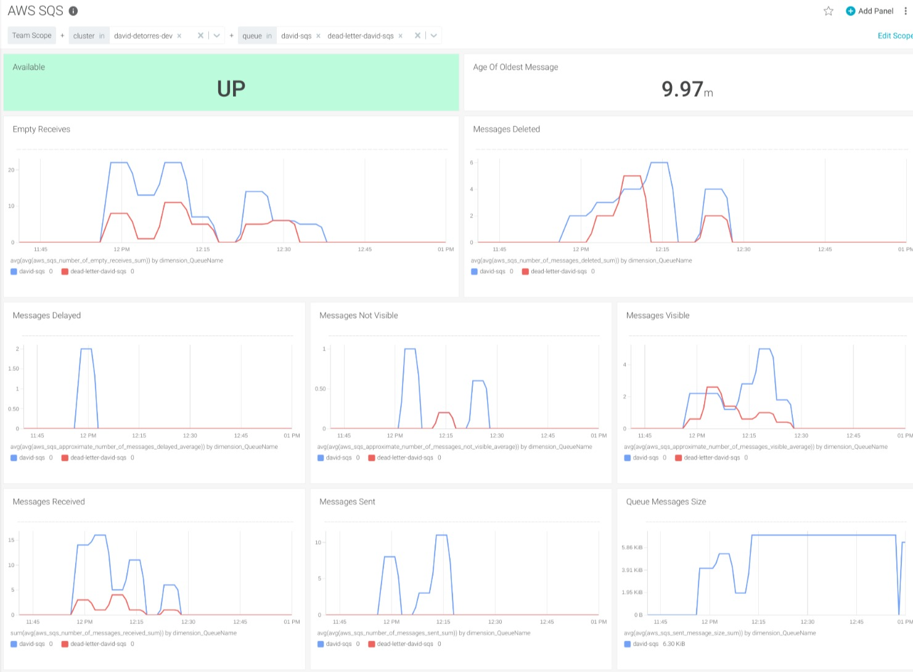913x672 pixels.
Task: Toggle dead-letter-david-sqs swatch in Messages Received legend
Action: click(65, 644)
